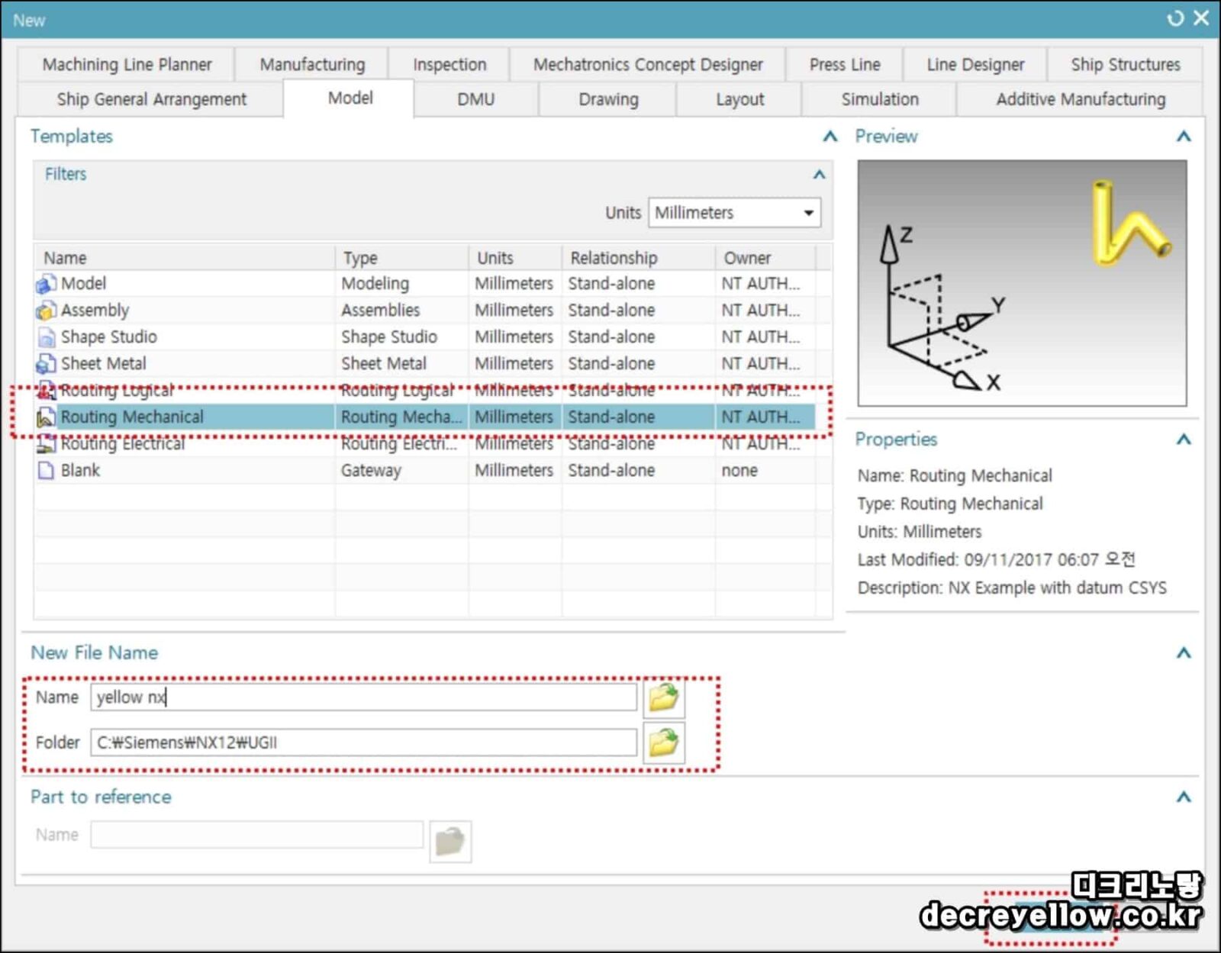
Task: Close the New dialog window
Action: click(x=1202, y=18)
